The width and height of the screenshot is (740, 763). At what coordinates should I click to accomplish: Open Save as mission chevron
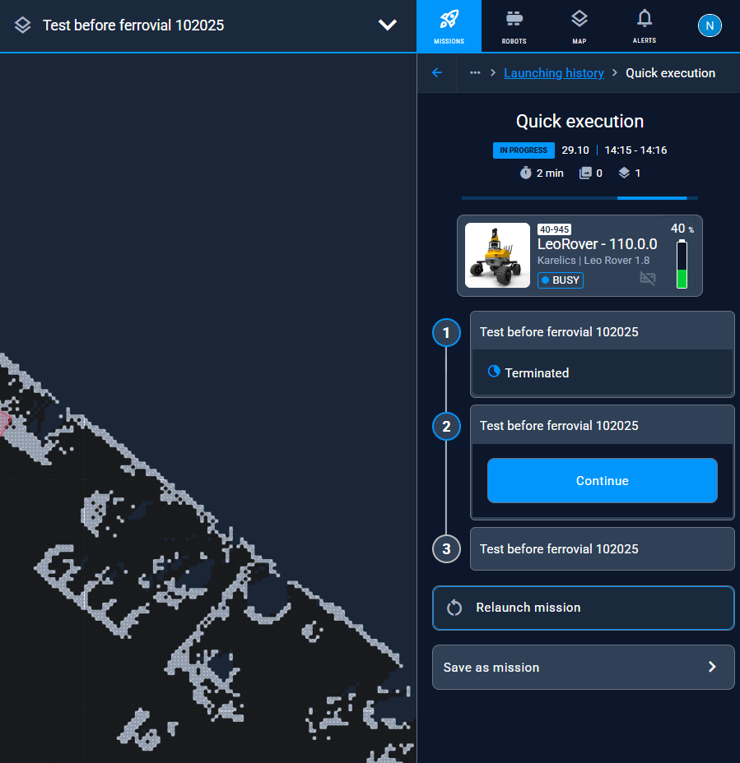(713, 667)
